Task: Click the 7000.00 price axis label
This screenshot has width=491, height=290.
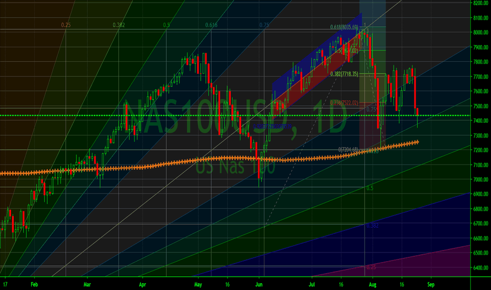Action: [x=480, y=179]
